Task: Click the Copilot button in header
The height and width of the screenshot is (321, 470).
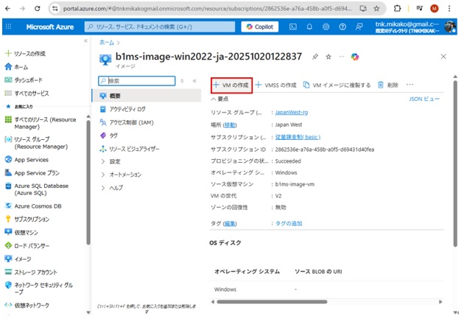Action: point(259,27)
